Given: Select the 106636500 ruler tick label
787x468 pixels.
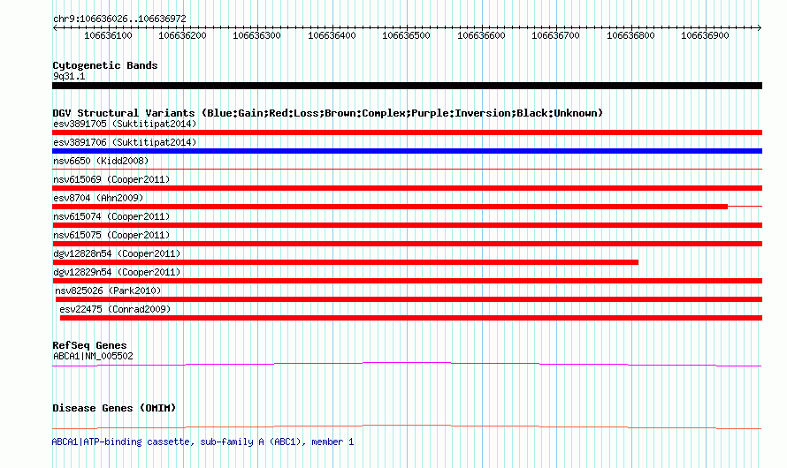Looking at the screenshot, I should pyautogui.click(x=406, y=35).
